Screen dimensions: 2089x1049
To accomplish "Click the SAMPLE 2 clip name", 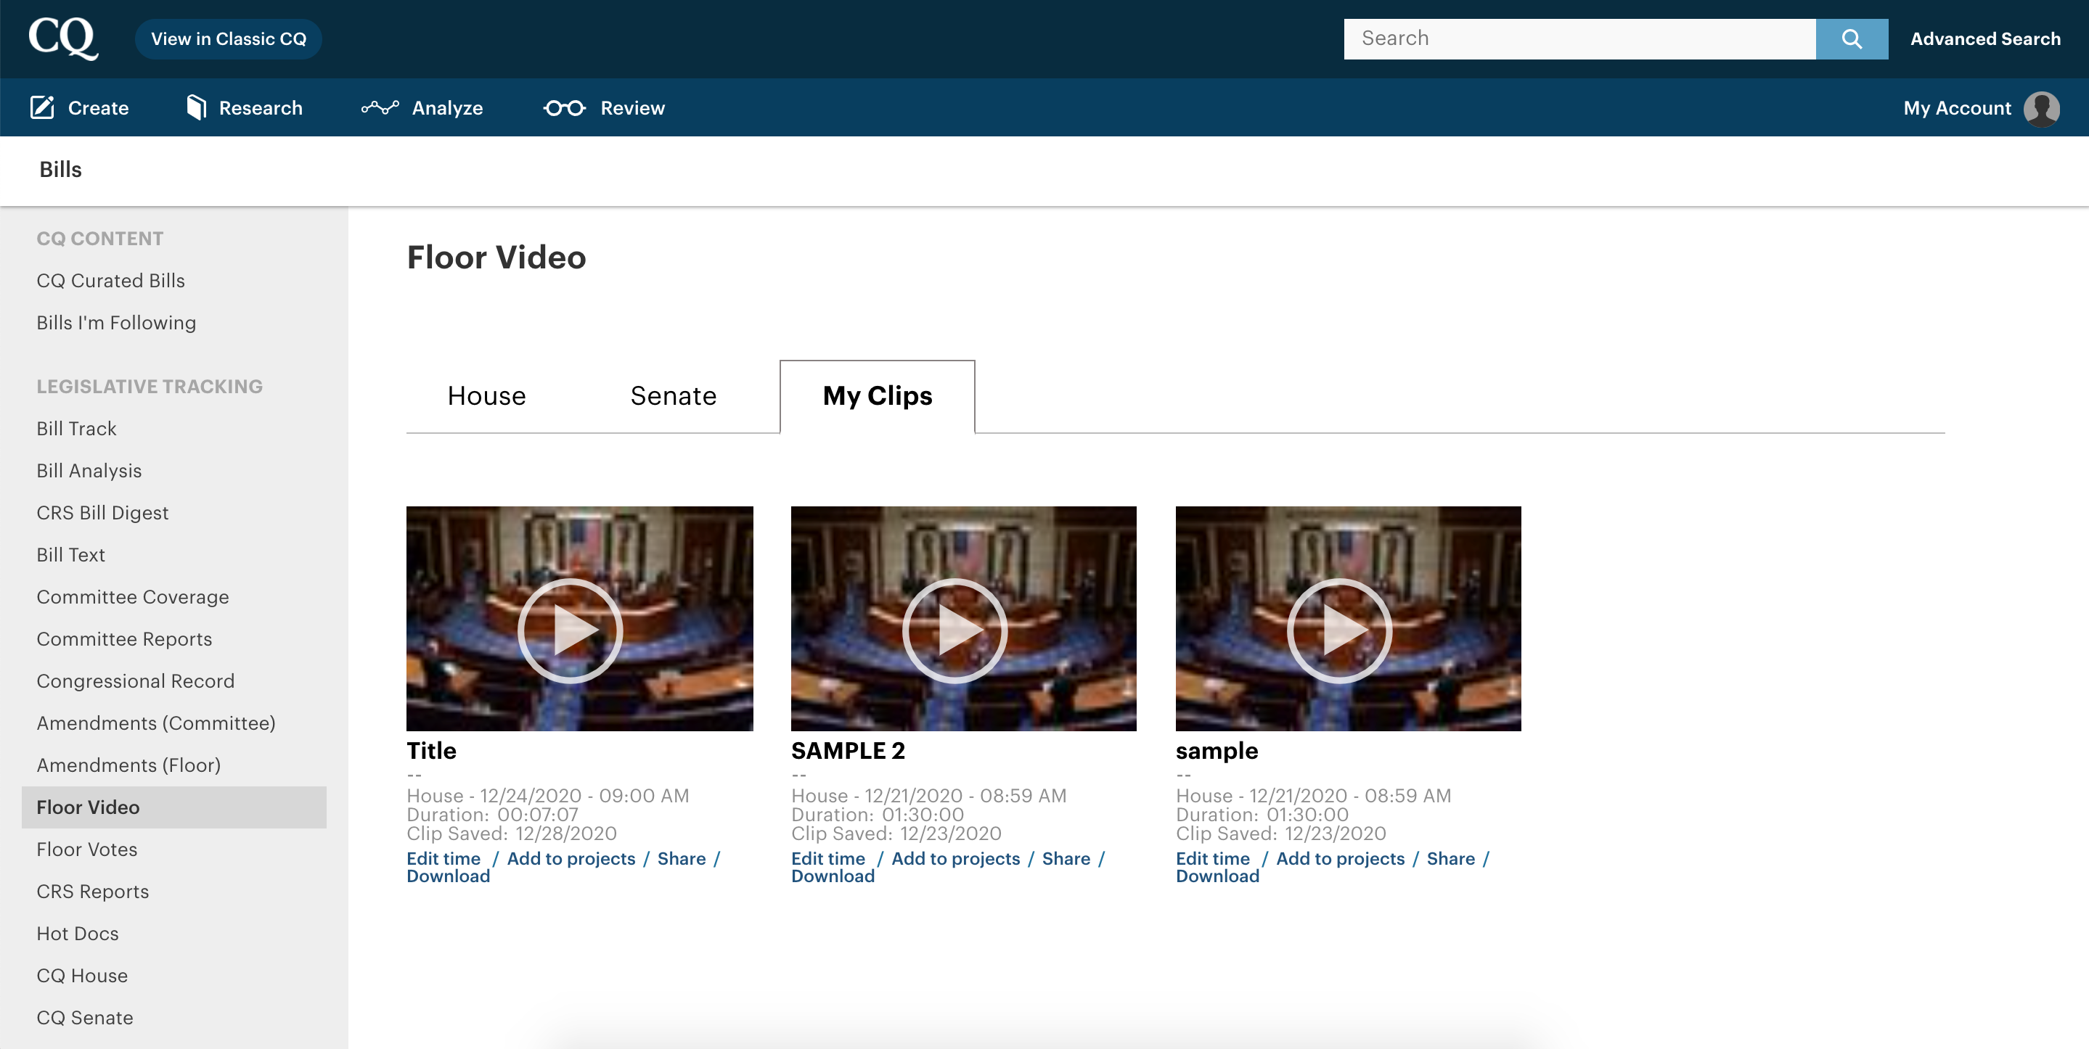I will 848,751.
